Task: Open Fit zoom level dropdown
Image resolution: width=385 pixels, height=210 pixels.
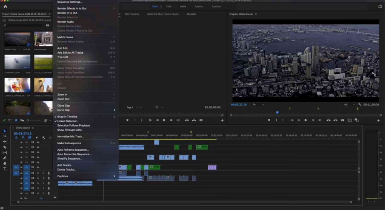Action: point(258,104)
